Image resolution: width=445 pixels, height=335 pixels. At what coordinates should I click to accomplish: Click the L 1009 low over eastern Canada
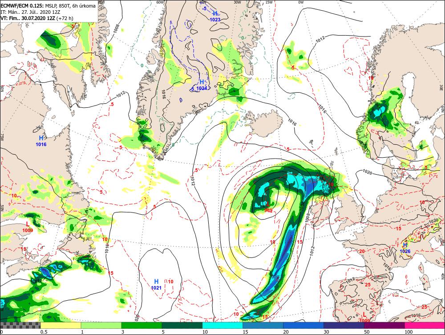(x=28, y=227)
